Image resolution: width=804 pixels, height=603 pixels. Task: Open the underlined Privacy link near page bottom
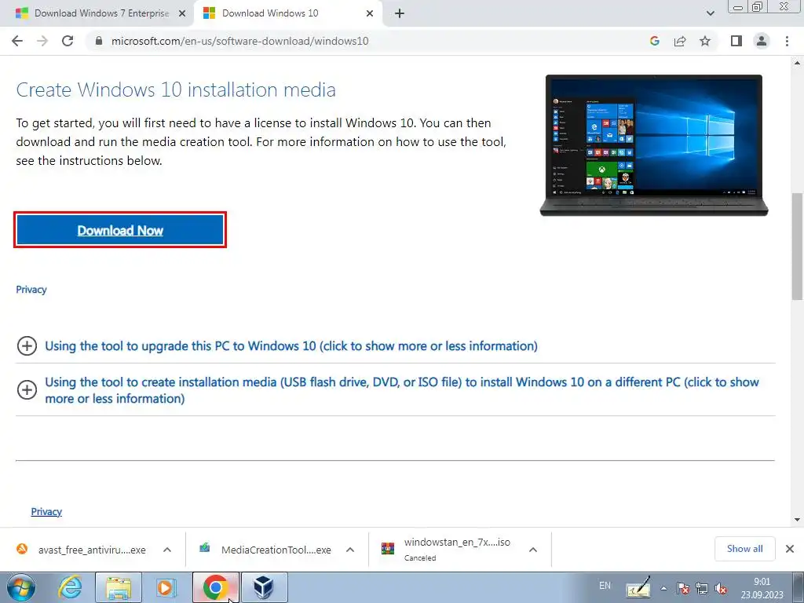pos(46,512)
